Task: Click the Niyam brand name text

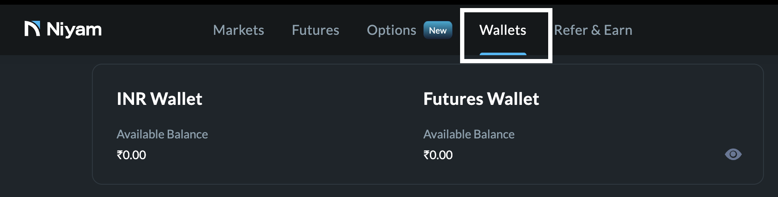Action: [x=74, y=30]
